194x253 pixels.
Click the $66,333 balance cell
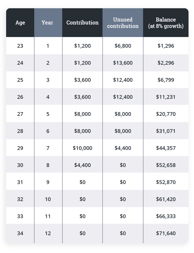[x=166, y=216]
